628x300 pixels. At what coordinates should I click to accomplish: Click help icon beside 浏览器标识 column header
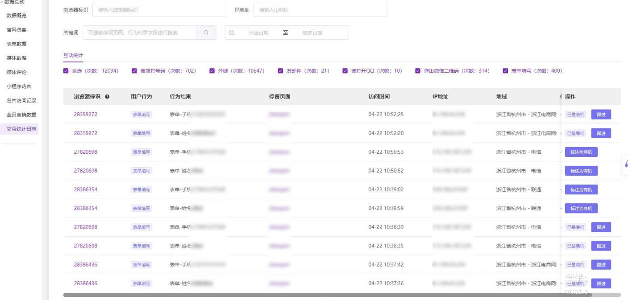click(x=107, y=97)
